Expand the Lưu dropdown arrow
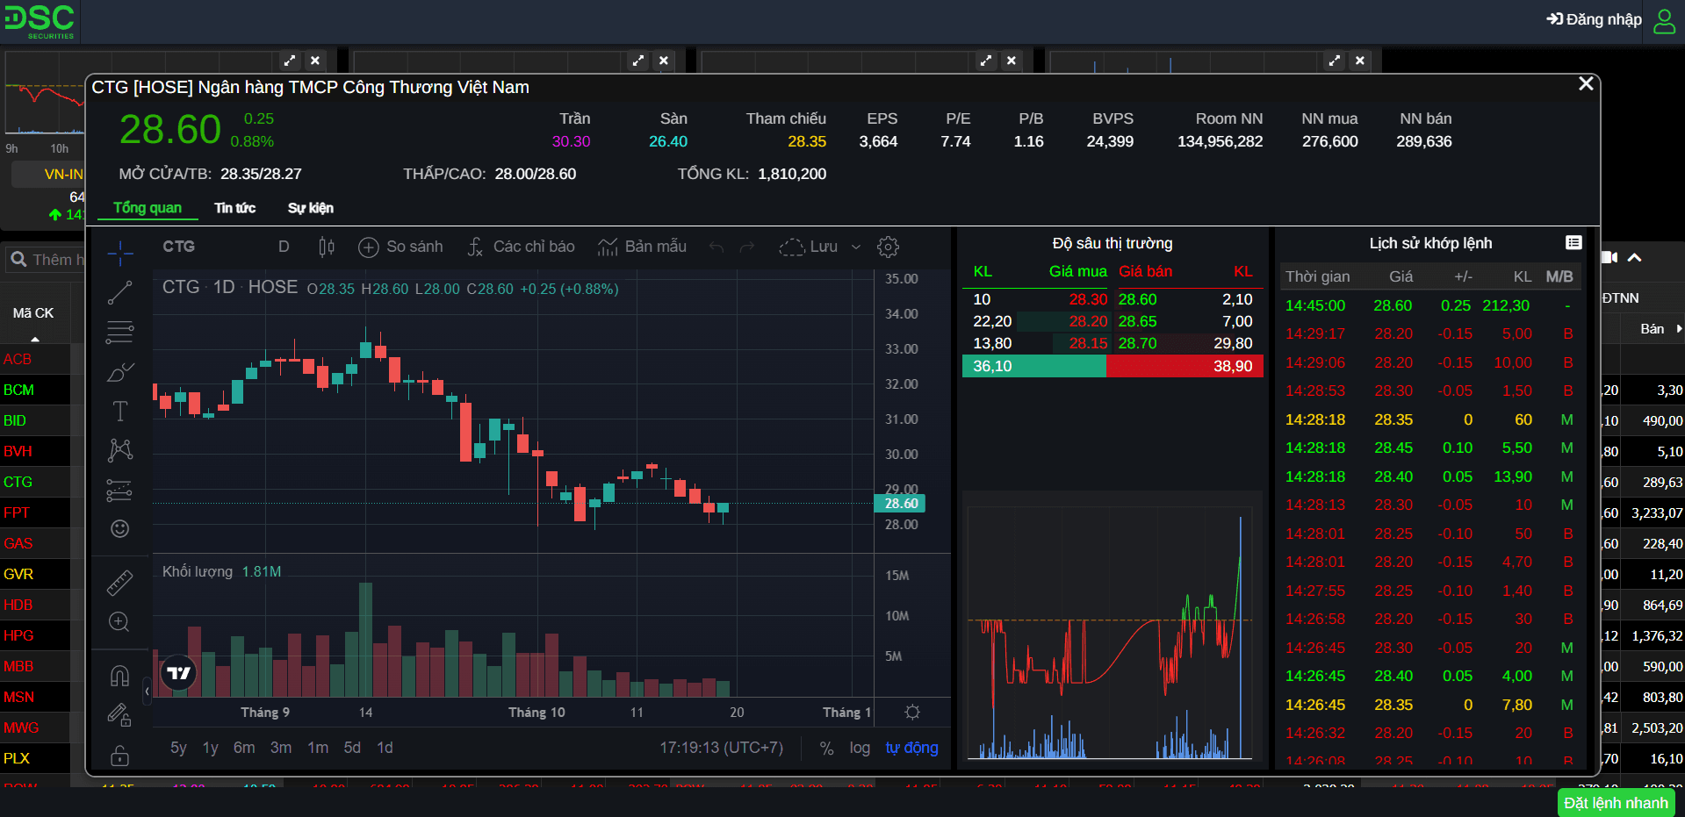This screenshot has width=1685, height=817. pos(856,247)
